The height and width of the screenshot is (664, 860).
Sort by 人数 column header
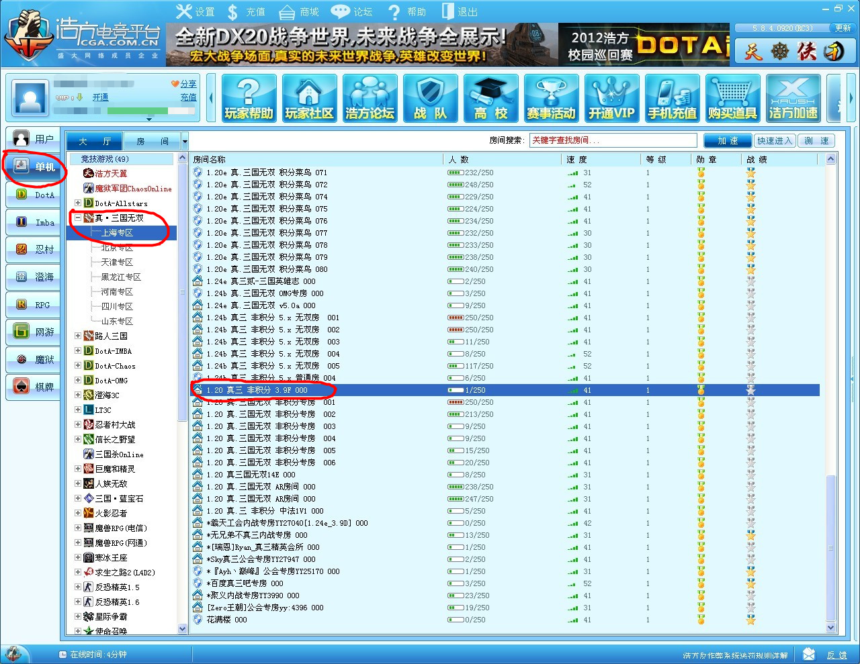[x=502, y=159]
